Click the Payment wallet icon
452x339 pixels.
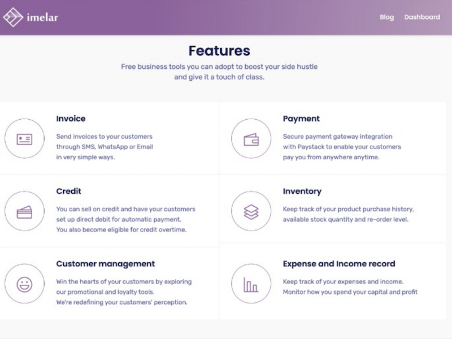251,139
